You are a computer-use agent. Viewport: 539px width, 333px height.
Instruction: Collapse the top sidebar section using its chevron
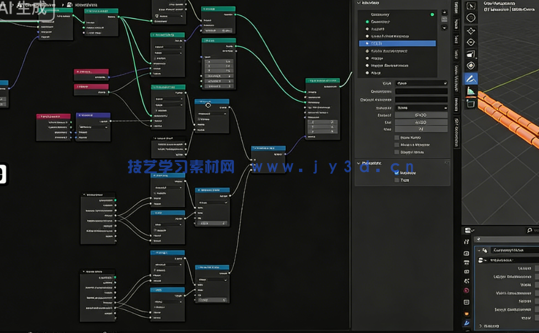click(x=357, y=3)
